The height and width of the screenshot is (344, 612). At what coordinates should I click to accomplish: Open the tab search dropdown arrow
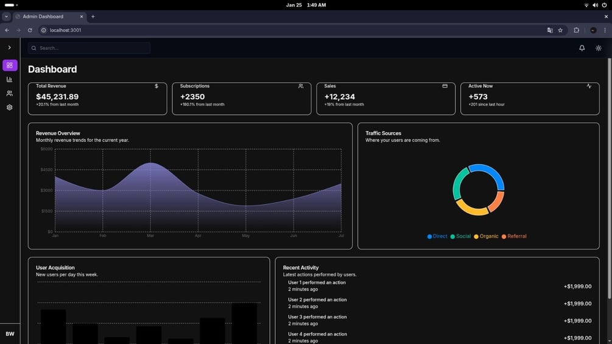pyautogui.click(x=6, y=16)
